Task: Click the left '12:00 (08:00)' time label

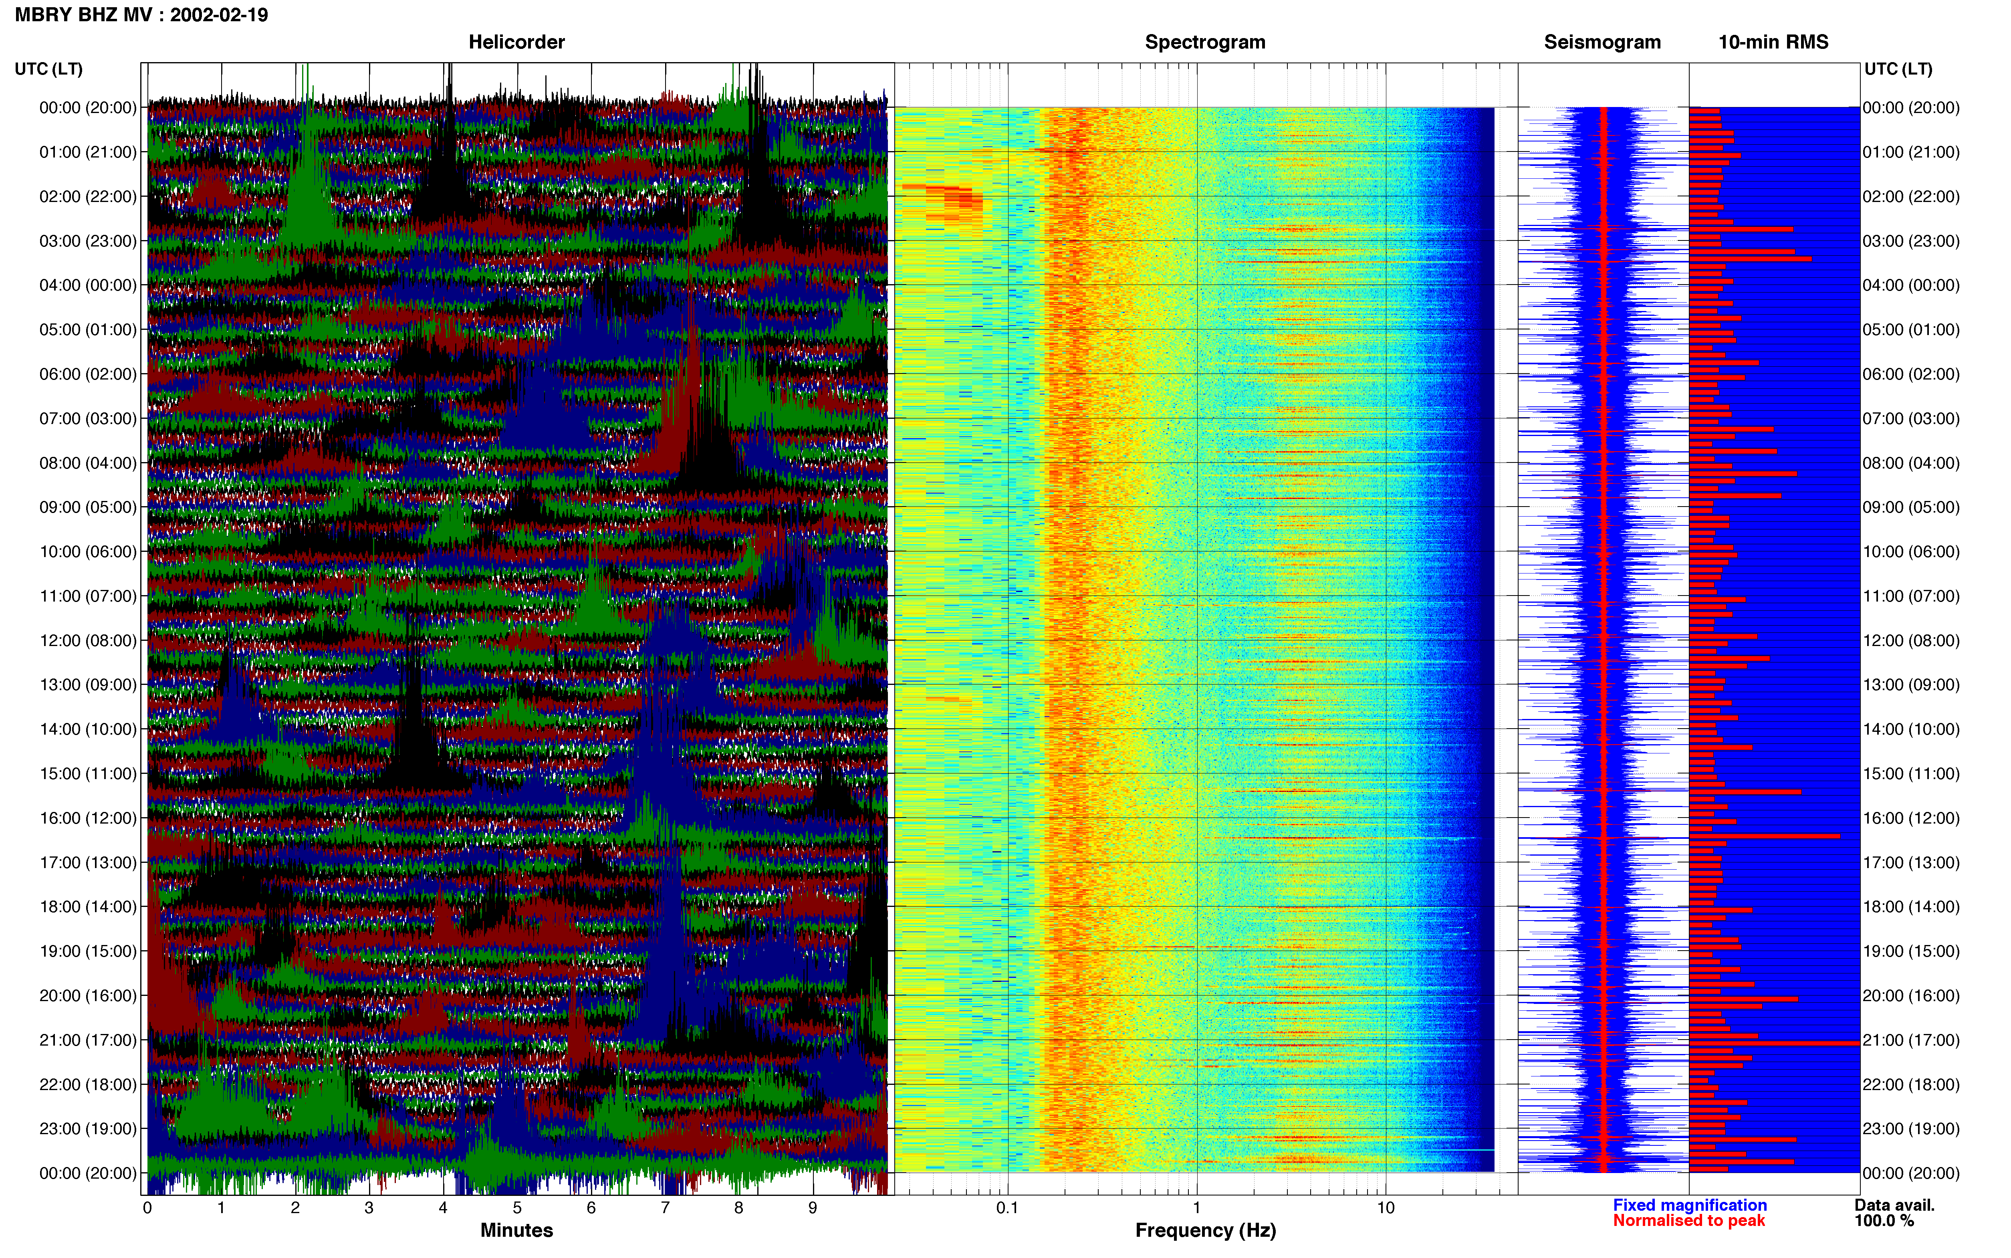Action: click(88, 641)
